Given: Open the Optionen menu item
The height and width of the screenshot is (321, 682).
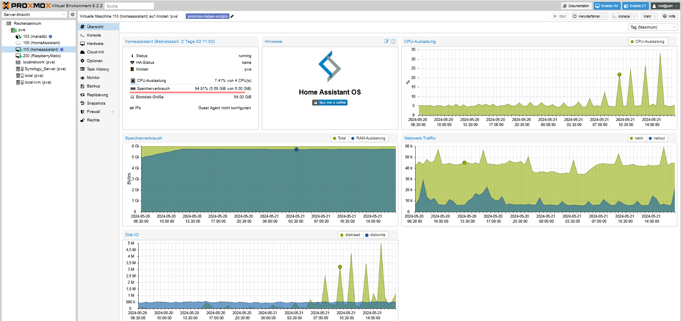Looking at the screenshot, I should (x=98, y=61).
